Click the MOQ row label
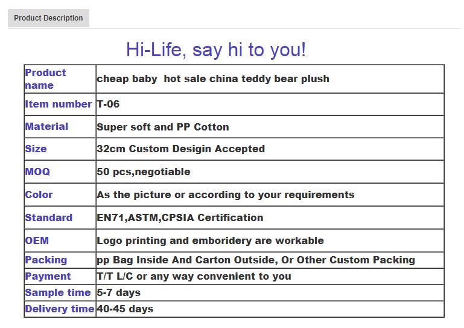This screenshot has height=328, width=464. coord(37,172)
